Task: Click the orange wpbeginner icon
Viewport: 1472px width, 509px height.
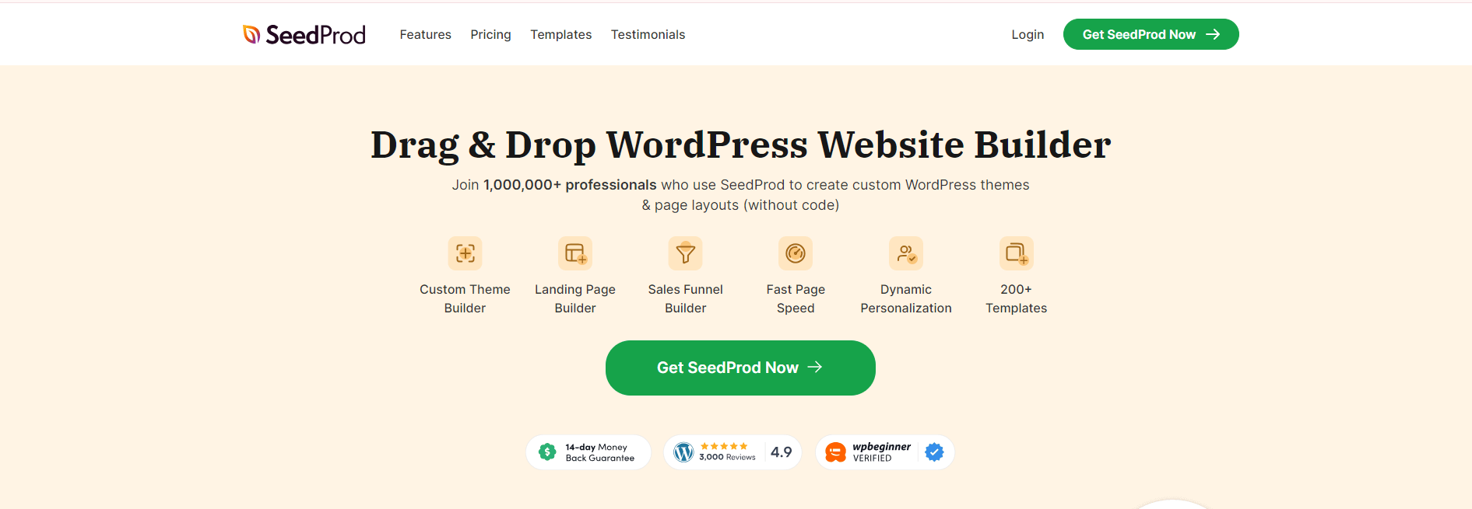Action: click(835, 452)
